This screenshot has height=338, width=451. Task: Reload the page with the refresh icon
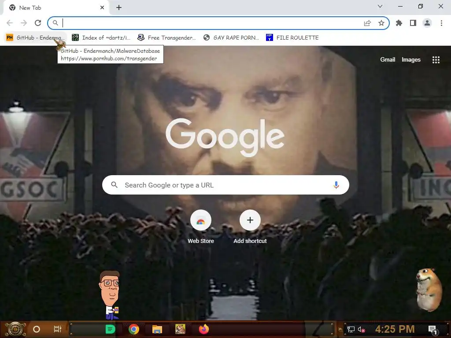tap(38, 23)
